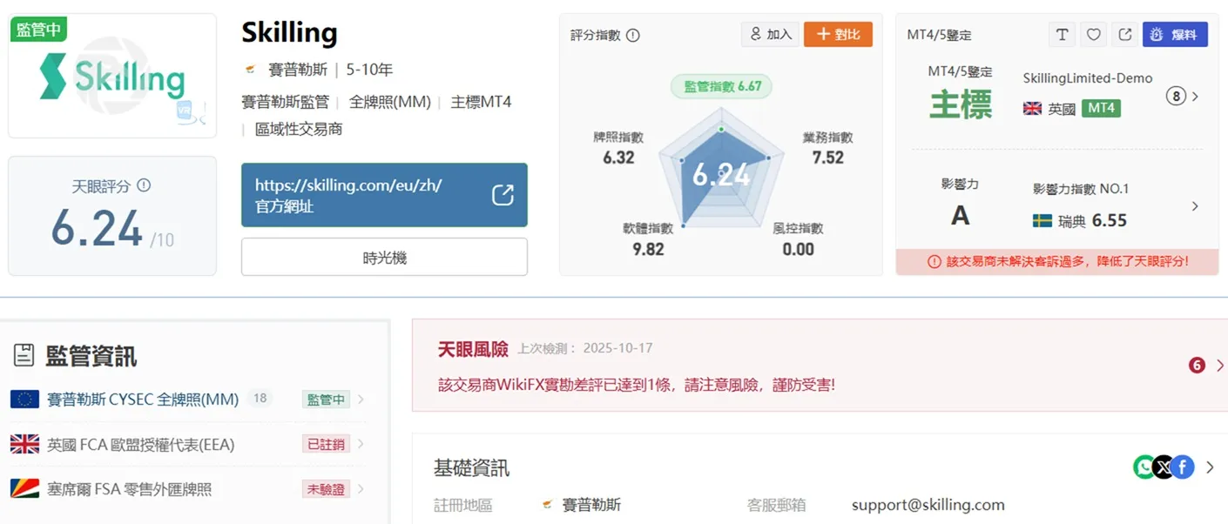Click info icon beside 天眼評分
The height and width of the screenshot is (524, 1228).
[x=144, y=185]
